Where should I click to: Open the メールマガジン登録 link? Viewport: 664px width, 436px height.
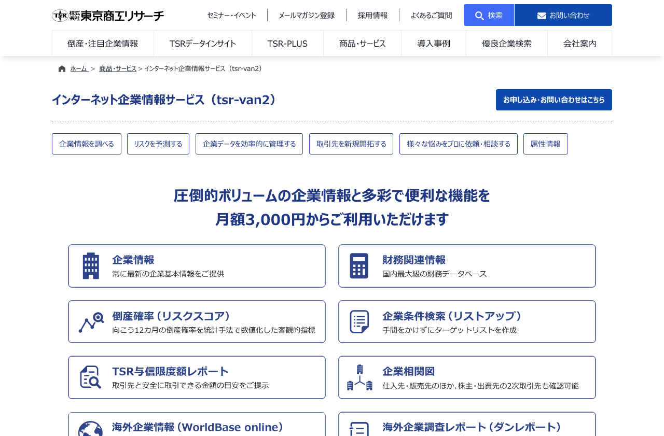(307, 15)
